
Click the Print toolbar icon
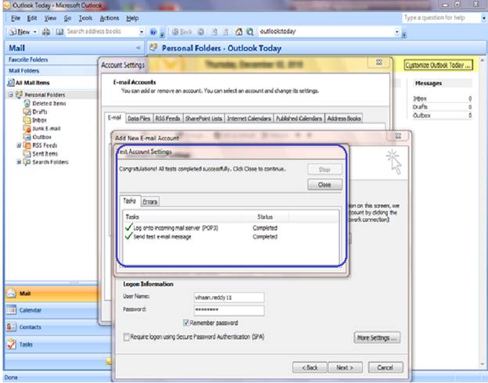pos(46,32)
